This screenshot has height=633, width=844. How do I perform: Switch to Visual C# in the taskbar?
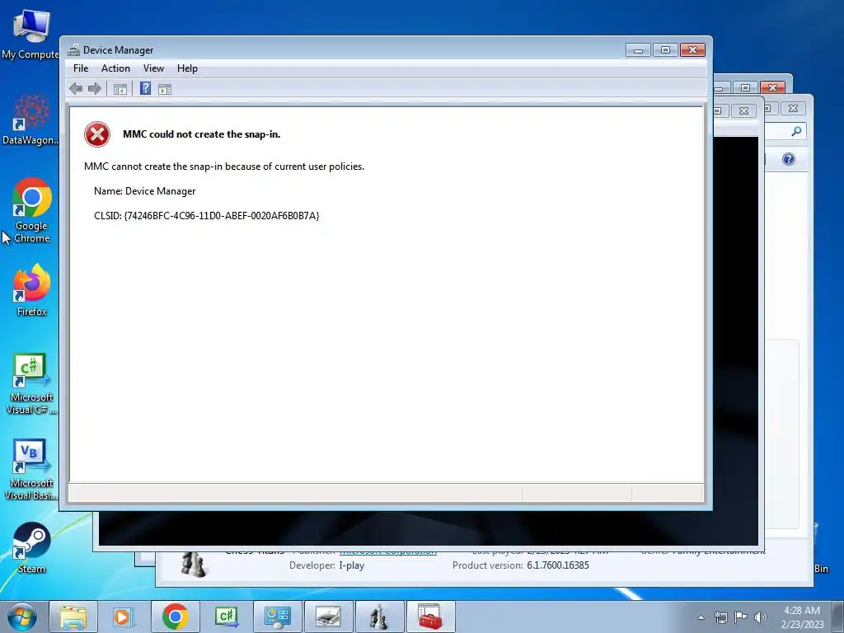click(x=226, y=617)
